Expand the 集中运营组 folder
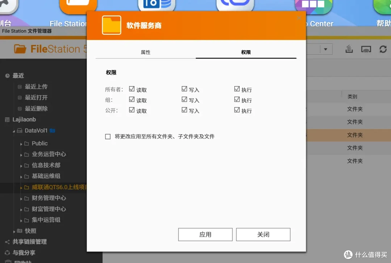The width and height of the screenshot is (391, 263). (21, 221)
